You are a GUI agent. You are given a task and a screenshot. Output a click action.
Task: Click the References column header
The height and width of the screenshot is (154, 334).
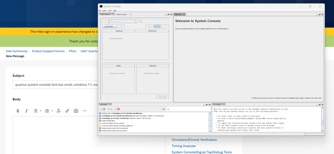coord(152,31)
